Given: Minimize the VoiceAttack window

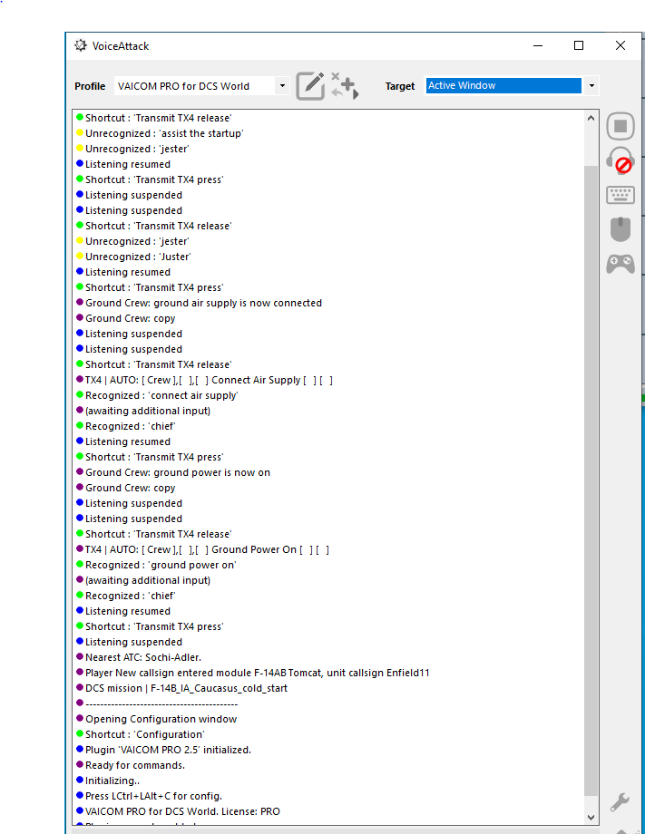Looking at the screenshot, I should (538, 45).
